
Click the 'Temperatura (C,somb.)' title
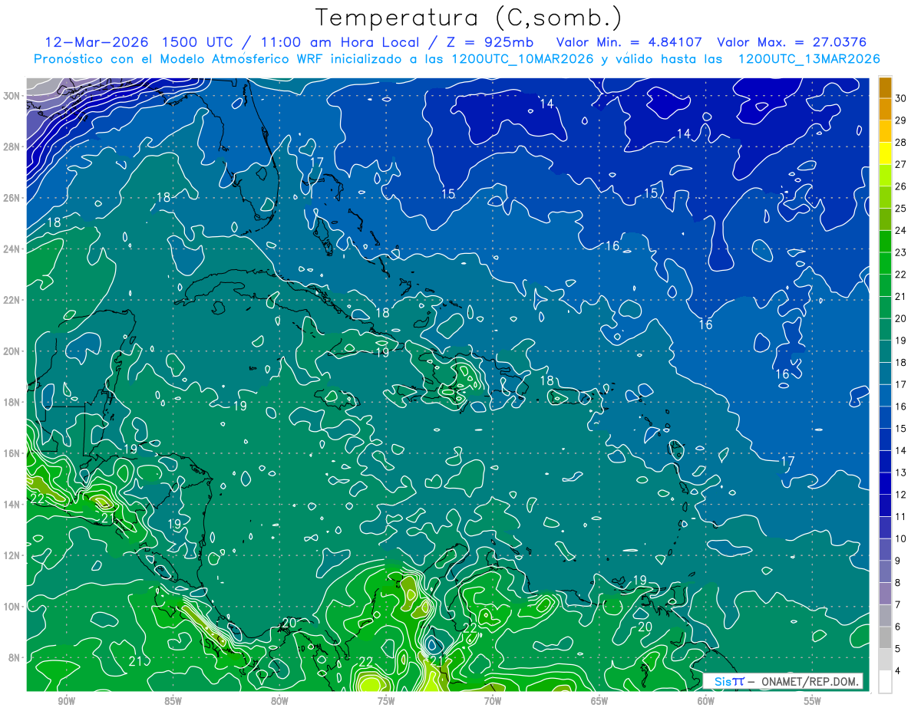point(469,17)
